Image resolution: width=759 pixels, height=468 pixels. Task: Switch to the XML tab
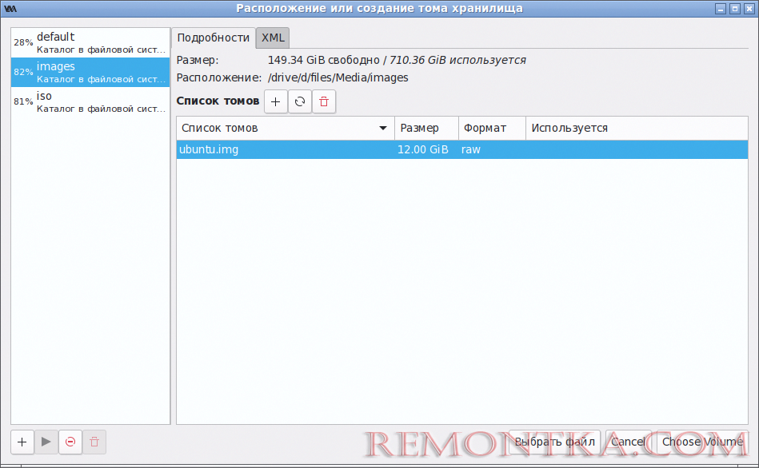point(272,38)
